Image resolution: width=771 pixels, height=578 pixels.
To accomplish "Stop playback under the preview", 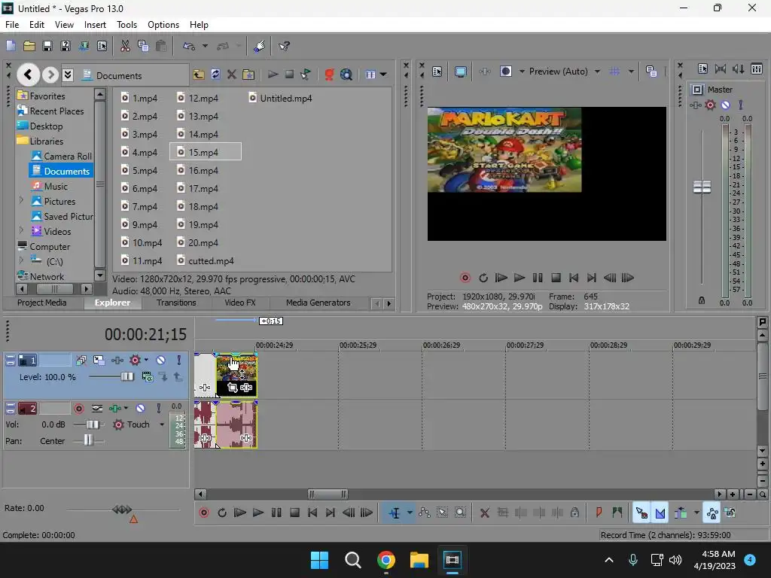I will click(556, 278).
